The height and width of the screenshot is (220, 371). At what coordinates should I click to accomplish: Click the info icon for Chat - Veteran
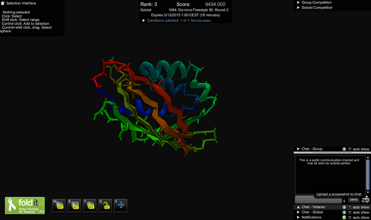[x=344, y=207]
